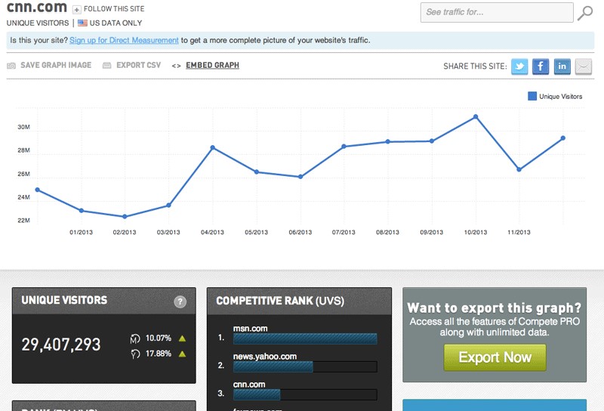The height and width of the screenshot is (411, 604).
Task: Click the 10/2013 peak data point
Action: click(476, 116)
